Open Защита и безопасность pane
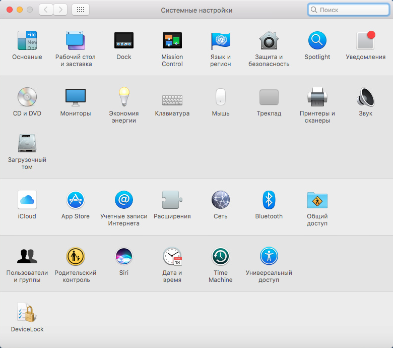 [269, 41]
